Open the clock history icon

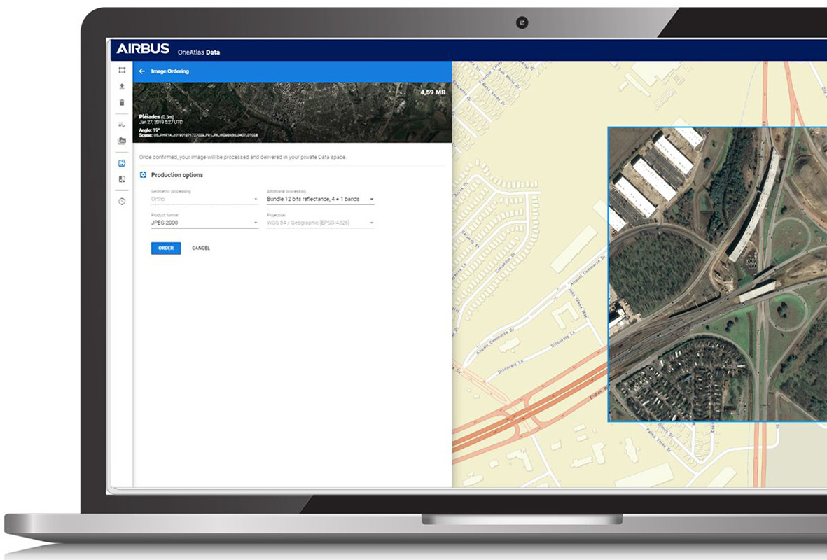(x=122, y=202)
